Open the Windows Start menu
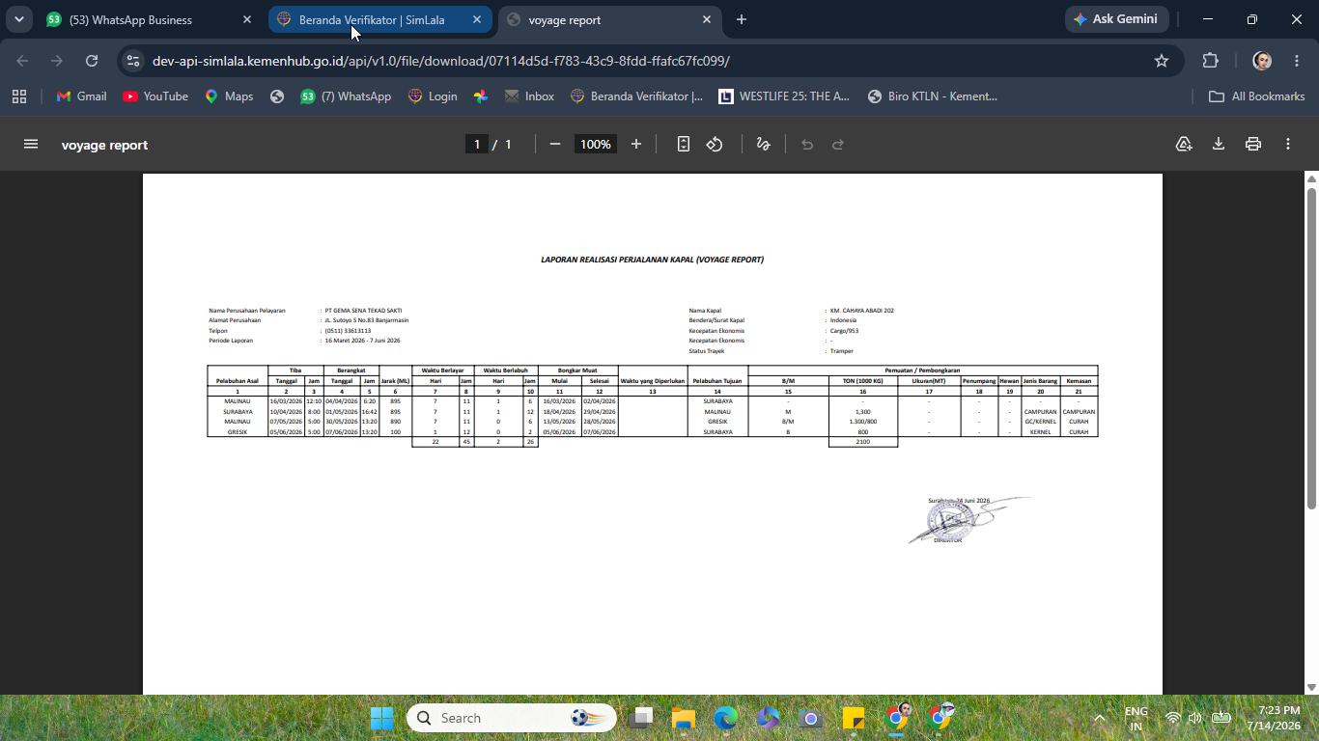This screenshot has width=1319, height=741. tap(382, 718)
